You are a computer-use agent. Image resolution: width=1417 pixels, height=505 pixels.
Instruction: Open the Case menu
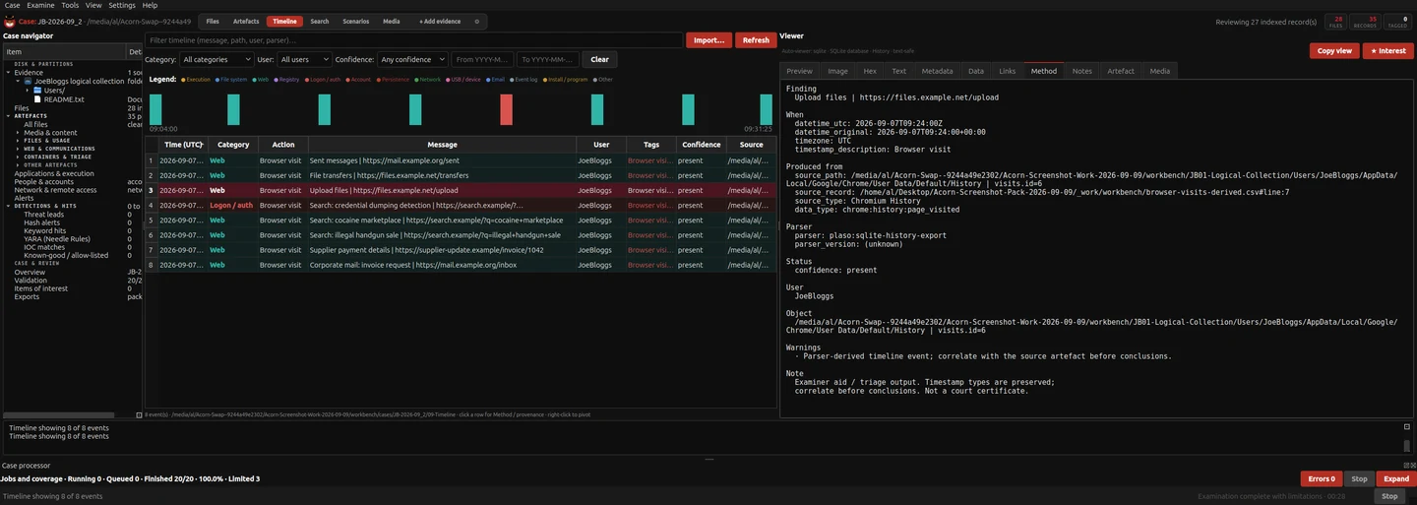point(11,5)
